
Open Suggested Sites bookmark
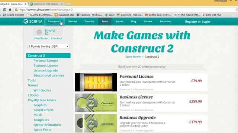(x=64, y=15)
